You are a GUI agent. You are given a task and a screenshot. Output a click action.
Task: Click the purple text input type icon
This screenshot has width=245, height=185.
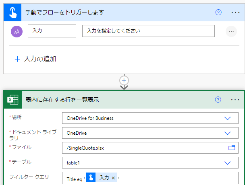(17, 31)
